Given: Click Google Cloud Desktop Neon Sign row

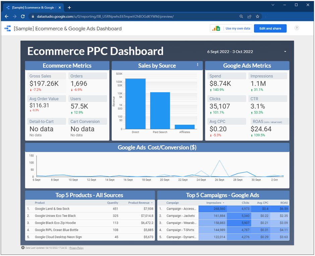Looking at the screenshot, I should 90,237.
